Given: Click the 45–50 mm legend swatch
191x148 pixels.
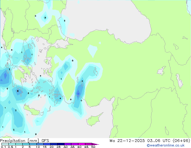Looking at the screenshot, I should [x=89, y=144].
